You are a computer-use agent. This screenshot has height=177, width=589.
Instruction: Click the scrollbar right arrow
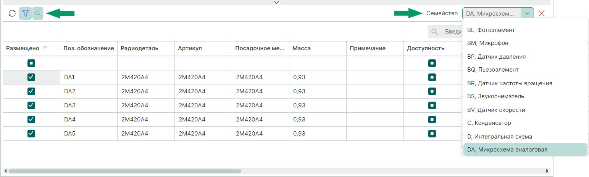(x=547, y=171)
